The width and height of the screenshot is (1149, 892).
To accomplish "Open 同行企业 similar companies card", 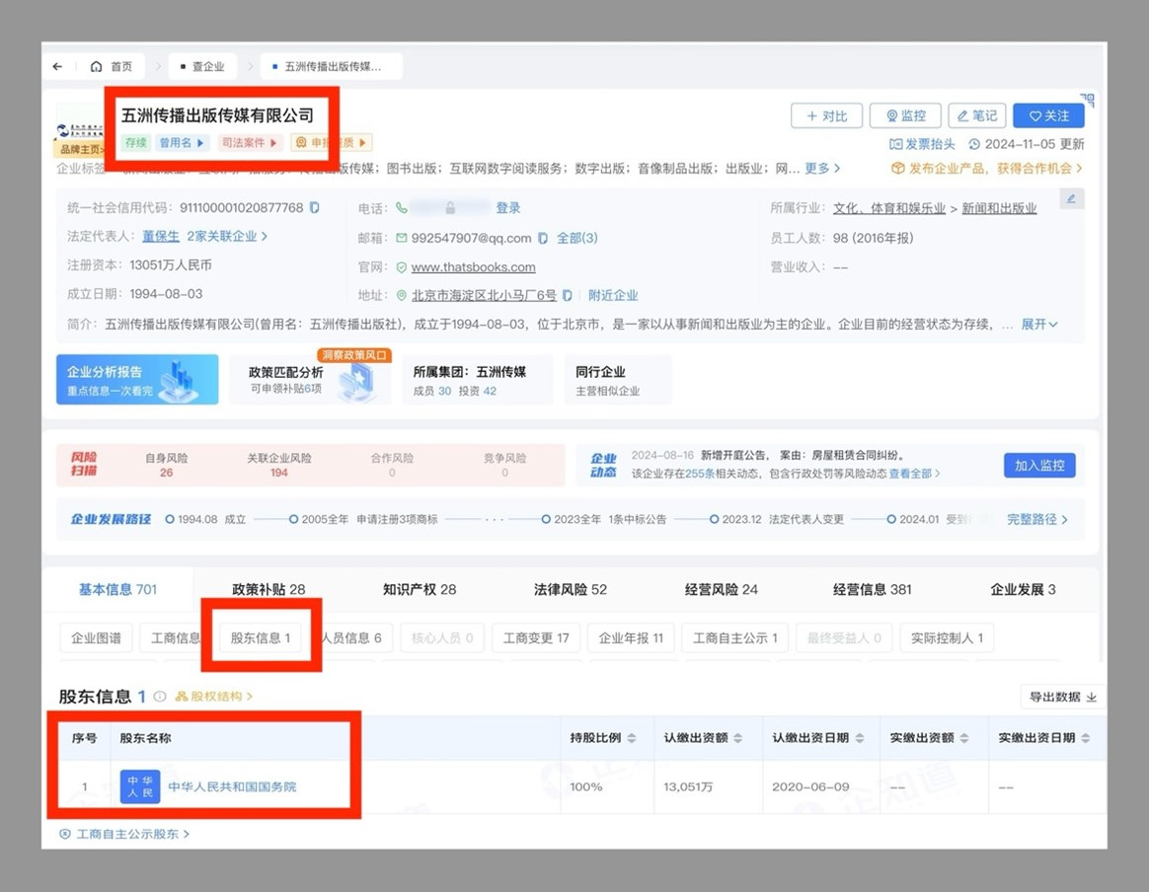I will point(617,379).
